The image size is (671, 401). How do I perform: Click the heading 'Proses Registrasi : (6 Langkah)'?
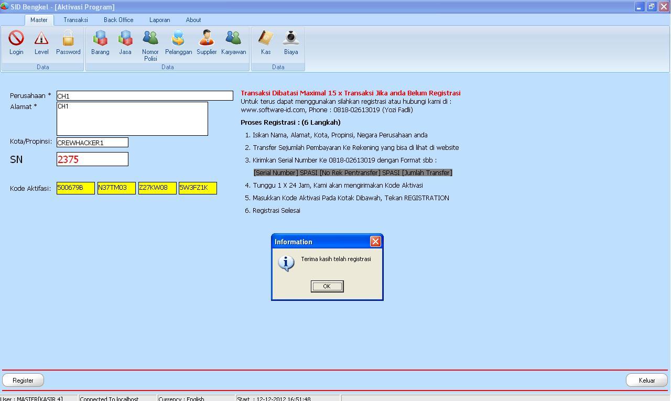[x=290, y=122]
